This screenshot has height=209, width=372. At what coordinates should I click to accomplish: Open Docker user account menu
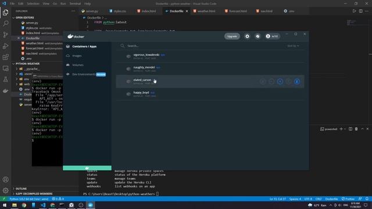(x=273, y=36)
